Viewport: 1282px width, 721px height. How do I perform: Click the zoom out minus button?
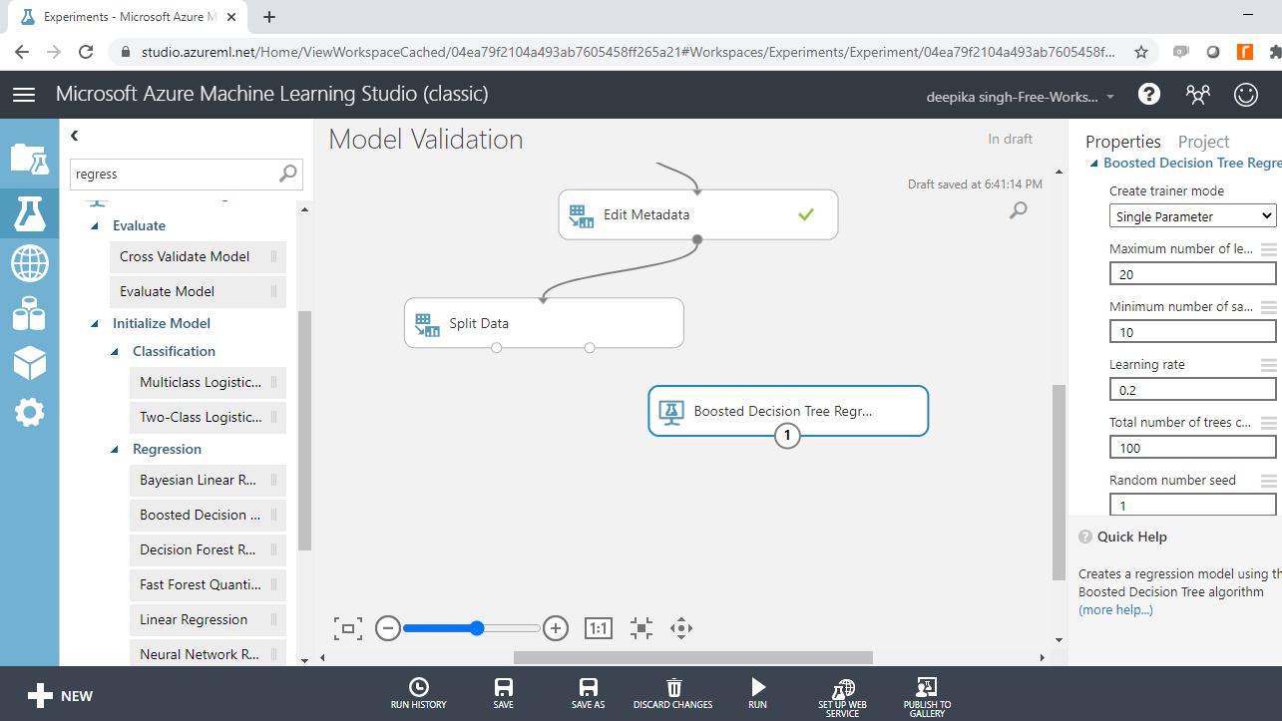click(388, 628)
